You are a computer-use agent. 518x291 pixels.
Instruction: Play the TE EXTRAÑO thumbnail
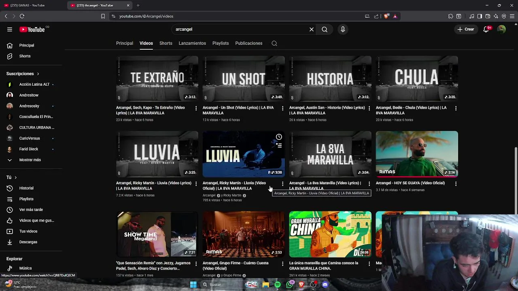tap(157, 79)
